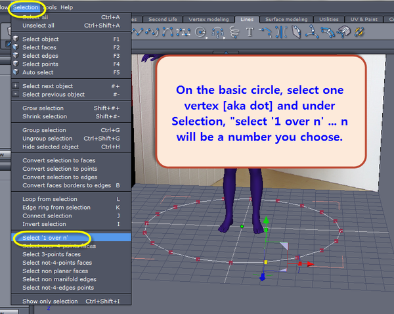The image size is (394, 314).
Task: Select the insert point on curve tool
Action: point(312,32)
